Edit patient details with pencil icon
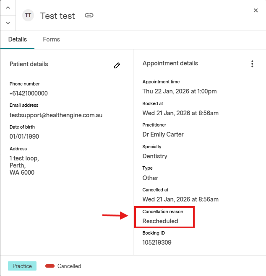Image resolution: width=266 pixels, height=276 pixels. (117, 65)
